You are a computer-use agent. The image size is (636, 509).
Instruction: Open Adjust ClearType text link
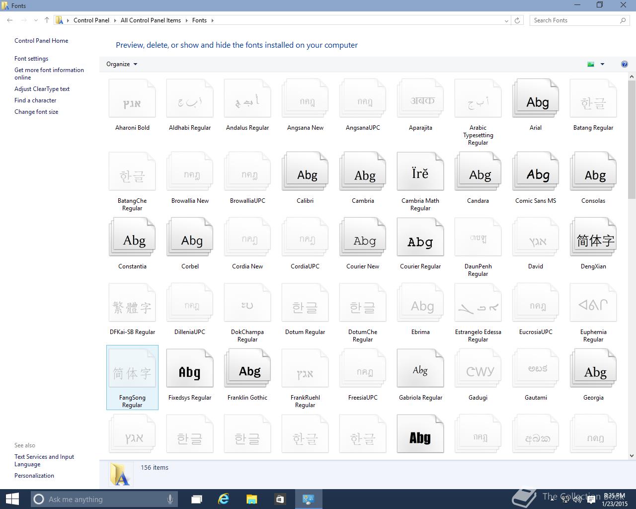coord(42,89)
